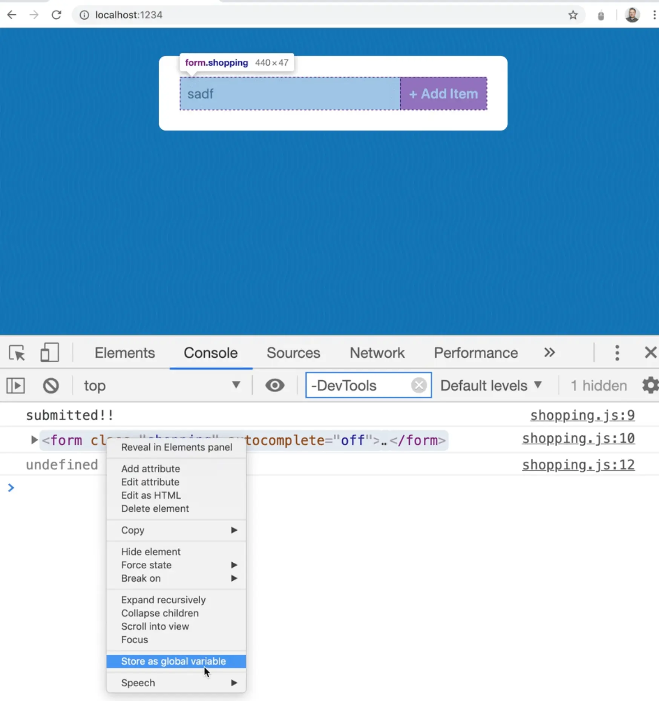Open the Default levels dropdown
Image resolution: width=659 pixels, height=701 pixels.
tap(491, 386)
